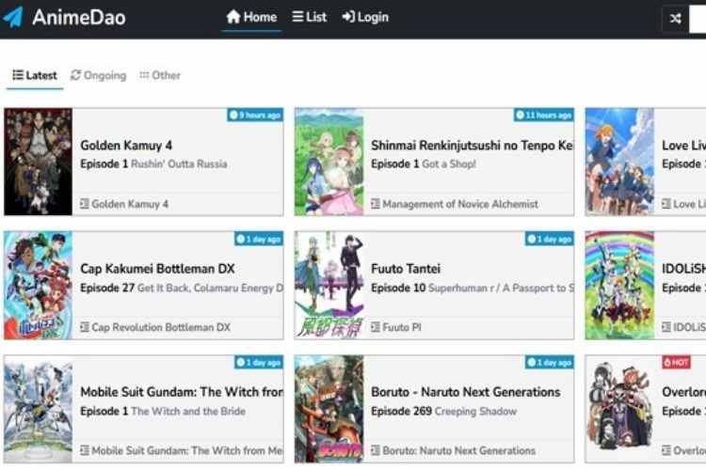Open Cap Revolution Bottleman DX series link
The height and width of the screenshot is (470, 706).
[x=161, y=327]
